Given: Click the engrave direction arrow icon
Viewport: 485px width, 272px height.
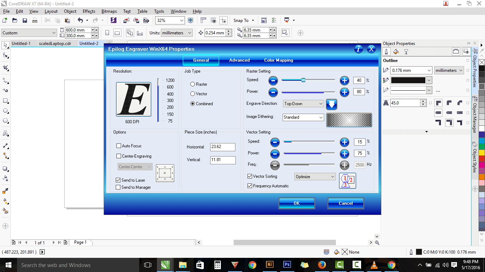Looking at the screenshot, I should (331, 104).
